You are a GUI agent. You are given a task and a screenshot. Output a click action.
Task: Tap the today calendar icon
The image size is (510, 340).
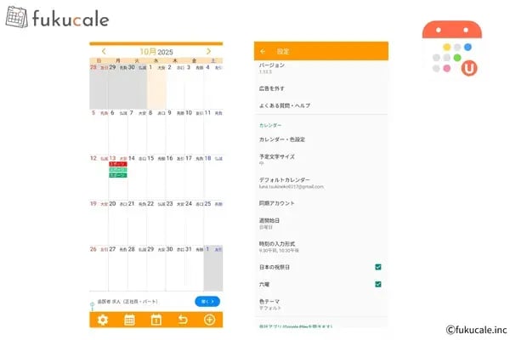coord(156,320)
